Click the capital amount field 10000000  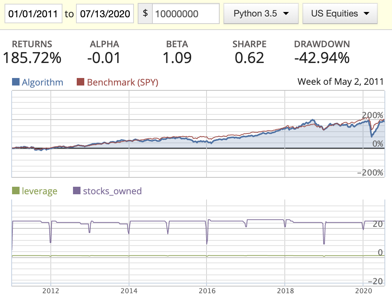point(185,14)
